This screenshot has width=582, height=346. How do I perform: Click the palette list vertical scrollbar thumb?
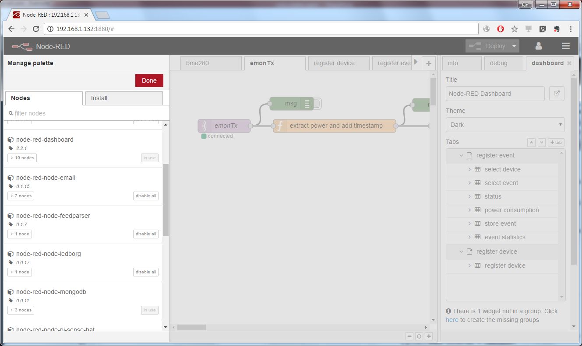(x=166, y=200)
